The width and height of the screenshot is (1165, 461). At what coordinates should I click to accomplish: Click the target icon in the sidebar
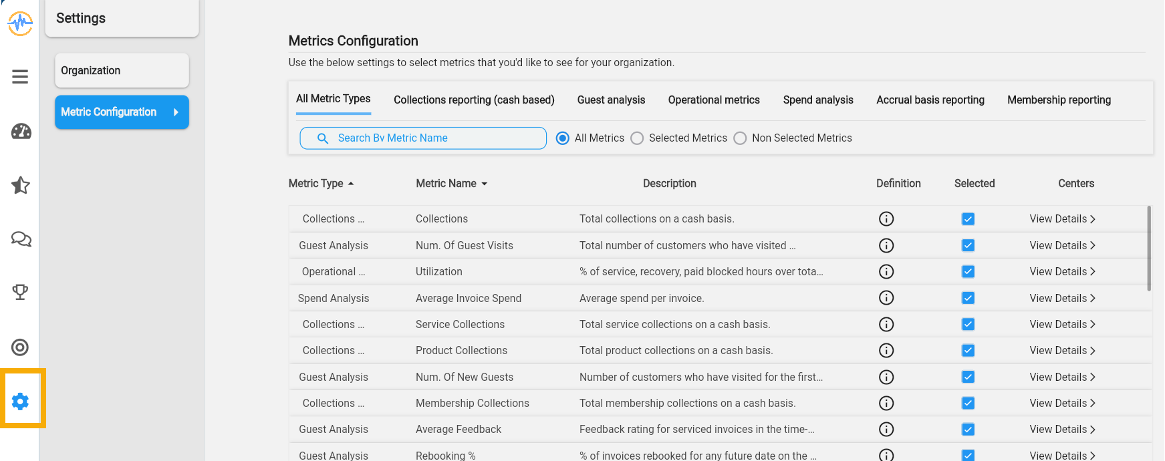tap(20, 347)
